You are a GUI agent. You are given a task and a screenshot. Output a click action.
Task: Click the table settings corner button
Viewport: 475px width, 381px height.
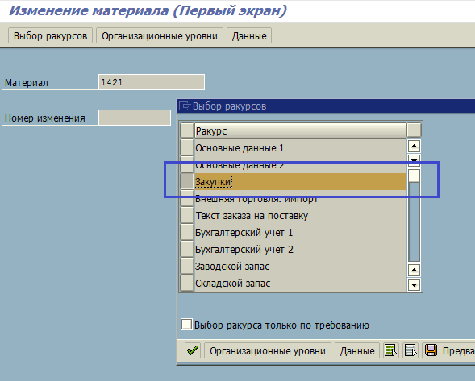coord(414,130)
